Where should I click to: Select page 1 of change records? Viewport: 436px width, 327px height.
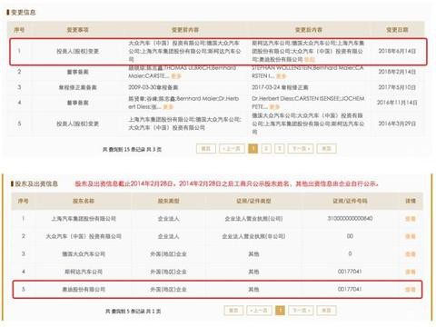[x=253, y=149]
